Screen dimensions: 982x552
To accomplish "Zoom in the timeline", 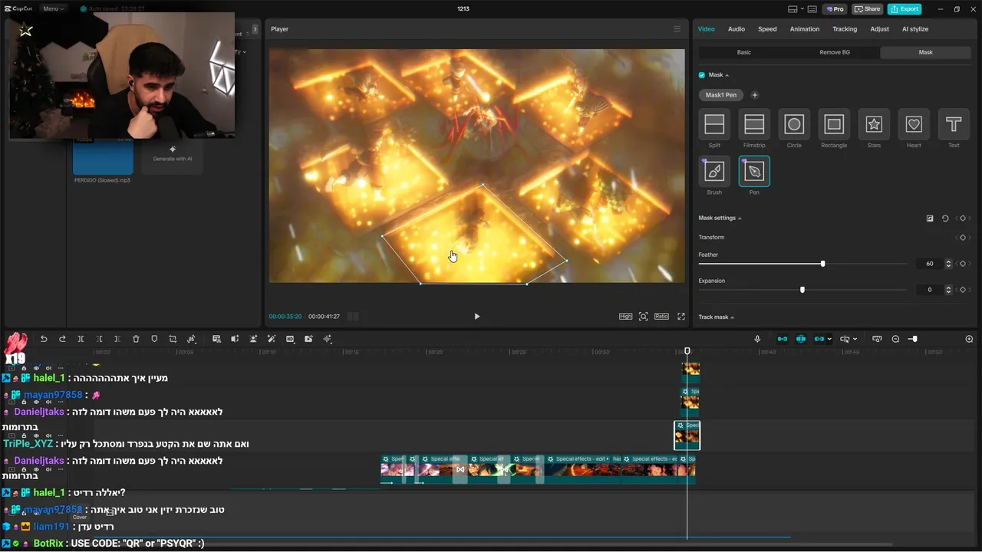I will [x=969, y=339].
